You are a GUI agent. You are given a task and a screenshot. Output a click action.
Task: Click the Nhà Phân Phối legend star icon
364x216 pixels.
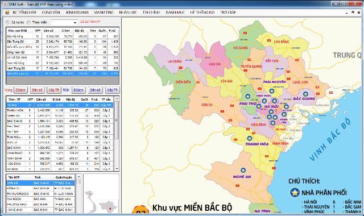click(x=295, y=192)
